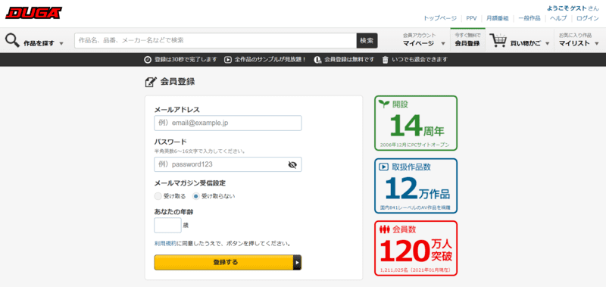Click 全作品のサンプルが見放題 text
The height and width of the screenshot is (287, 606).
[270, 60]
